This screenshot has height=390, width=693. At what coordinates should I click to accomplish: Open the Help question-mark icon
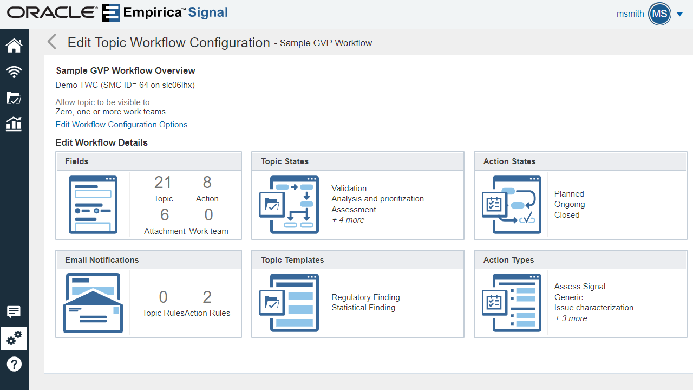(x=14, y=365)
